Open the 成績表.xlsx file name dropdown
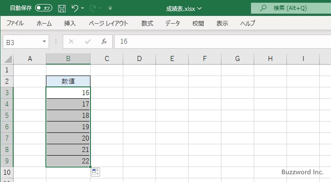 click(184, 9)
